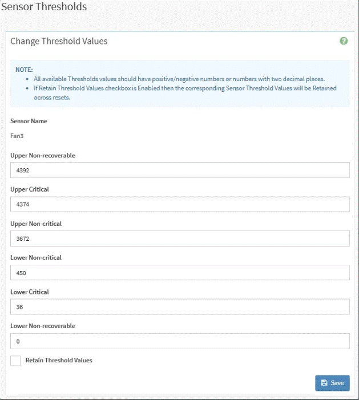
Task: Focus the Upper Non-recoverable input field
Action: [180, 170]
